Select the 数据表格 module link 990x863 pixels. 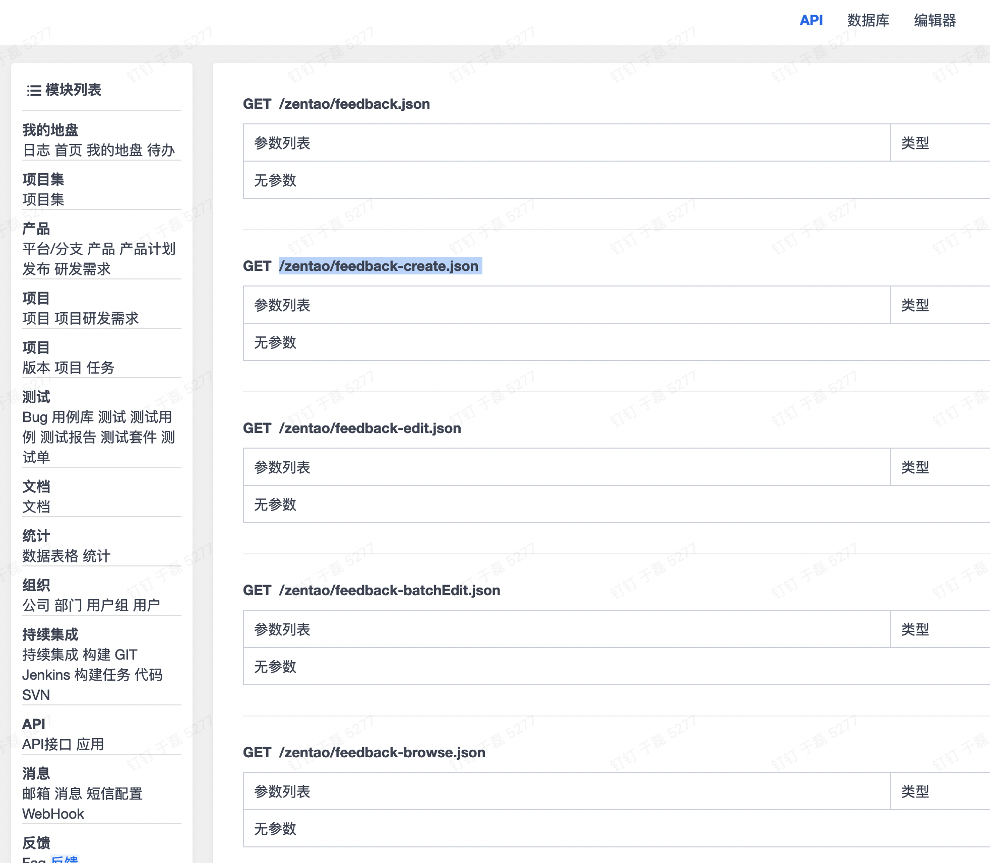pos(50,556)
